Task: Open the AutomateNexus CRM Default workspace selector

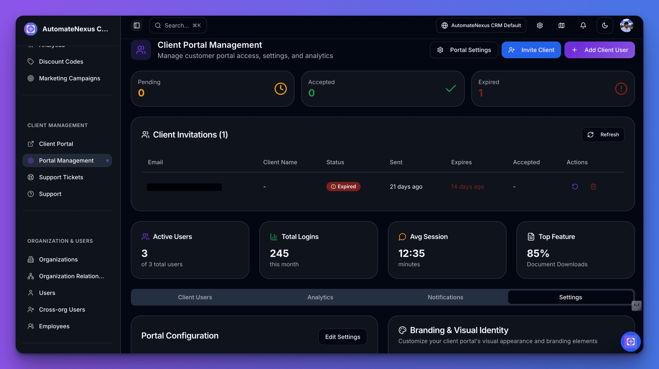Action: coord(481,25)
